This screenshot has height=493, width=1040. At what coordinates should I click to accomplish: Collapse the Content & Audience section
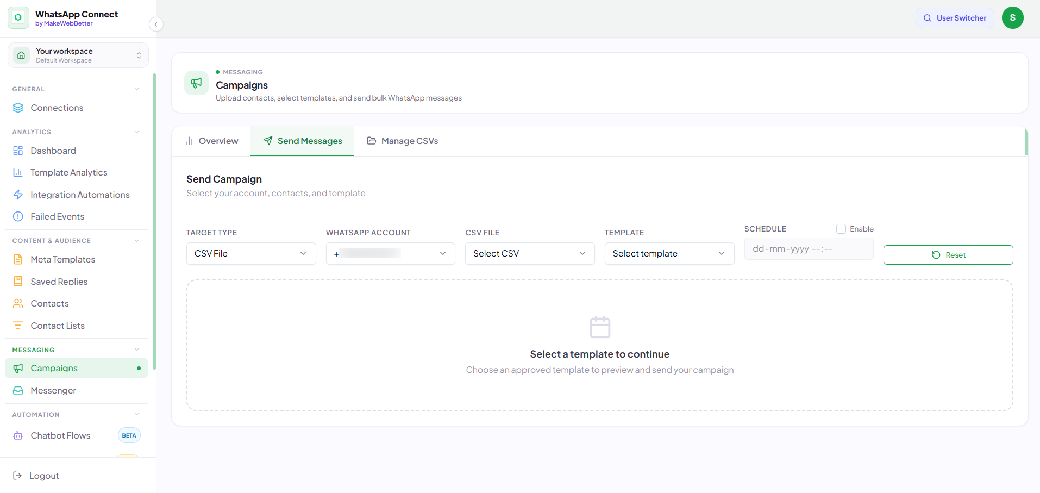coord(137,241)
